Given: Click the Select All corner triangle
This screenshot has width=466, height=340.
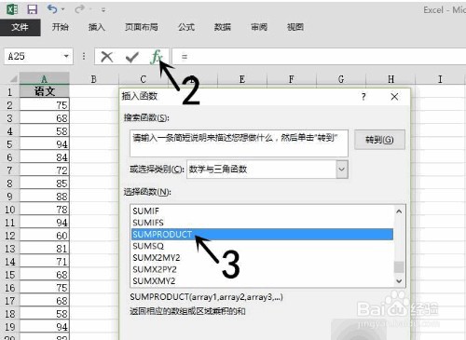Looking at the screenshot, I should click(x=13, y=79).
